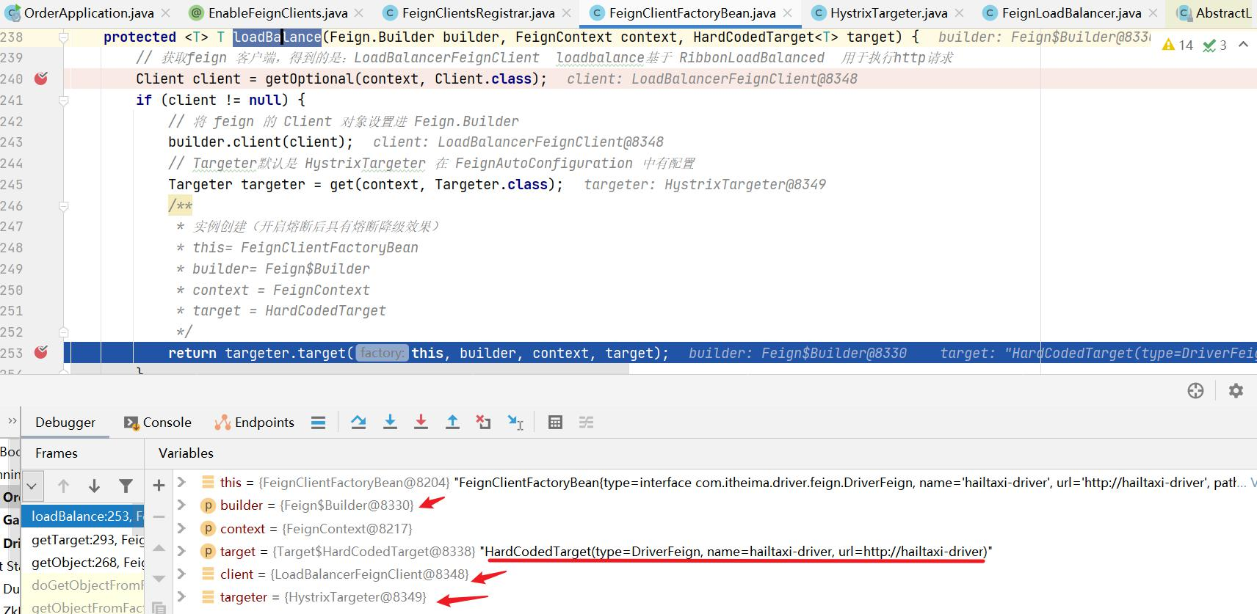Open the Evaluate Expression calculator
1257x614 pixels.
(x=555, y=422)
